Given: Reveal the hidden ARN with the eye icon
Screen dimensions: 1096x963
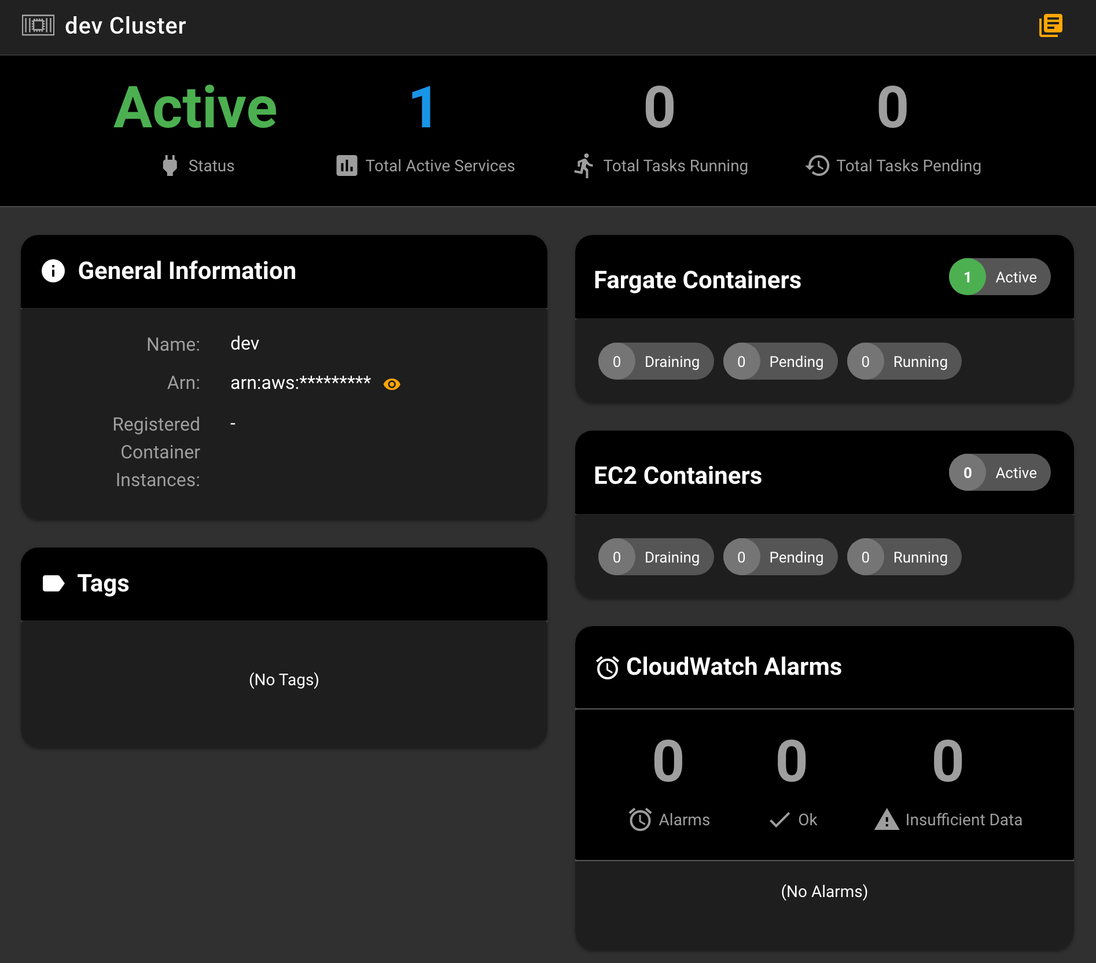Looking at the screenshot, I should coord(392,384).
